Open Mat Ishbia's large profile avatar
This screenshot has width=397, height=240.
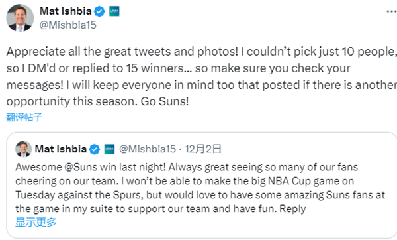point(20,18)
